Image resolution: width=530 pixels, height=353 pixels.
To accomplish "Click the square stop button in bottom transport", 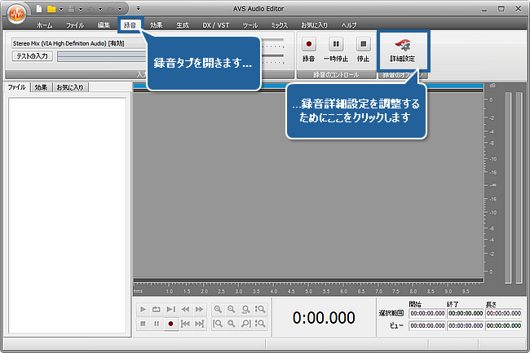I will pyautogui.click(x=143, y=324).
